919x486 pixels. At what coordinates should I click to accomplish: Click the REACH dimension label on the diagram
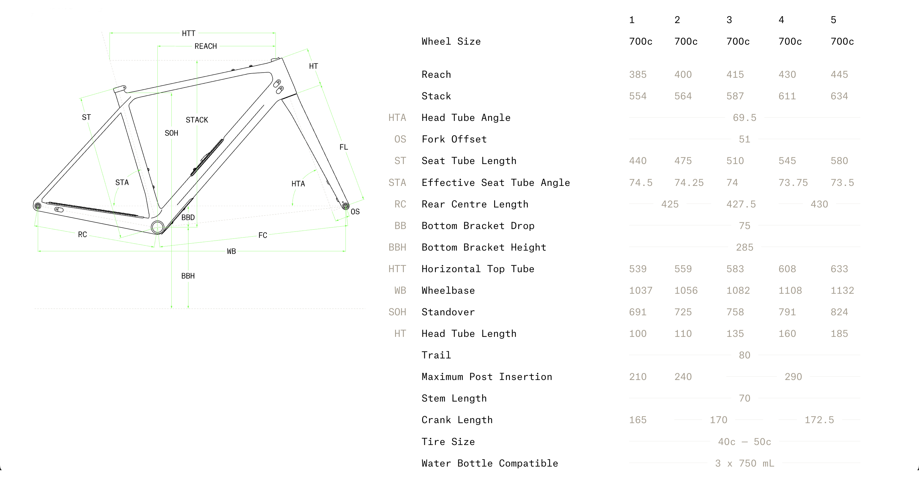[205, 46]
